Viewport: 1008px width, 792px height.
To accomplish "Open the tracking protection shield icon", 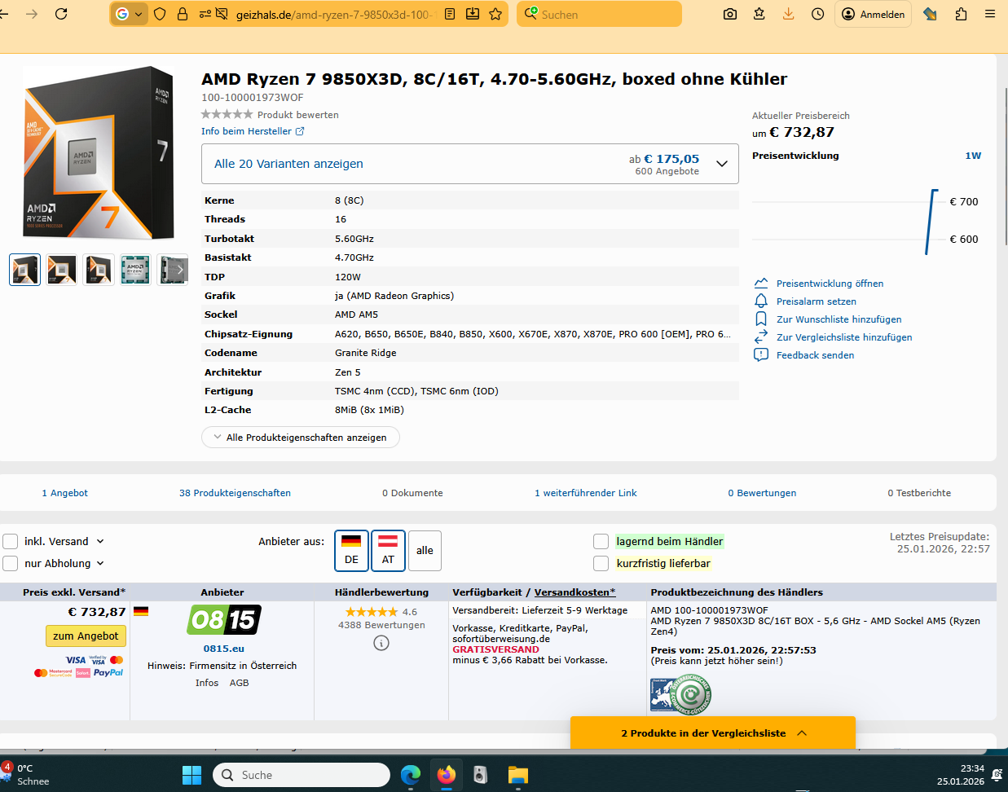I will click(x=160, y=14).
